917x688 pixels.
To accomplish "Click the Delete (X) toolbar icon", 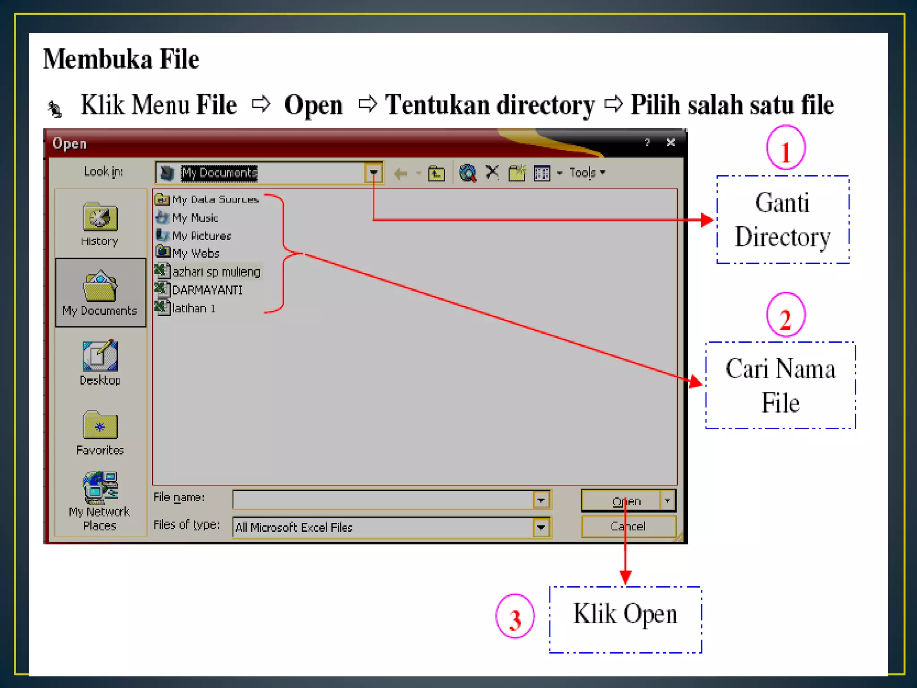I will [492, 172].
